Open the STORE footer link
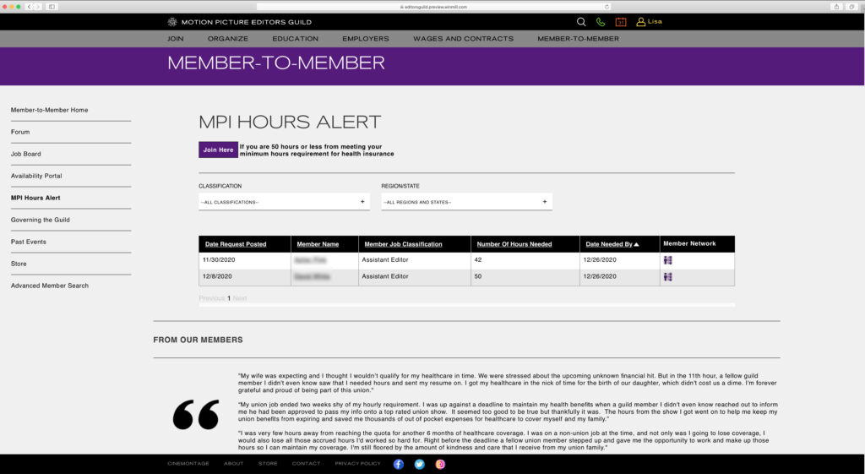This screenshot has width=865, height=474. point(268,464)
